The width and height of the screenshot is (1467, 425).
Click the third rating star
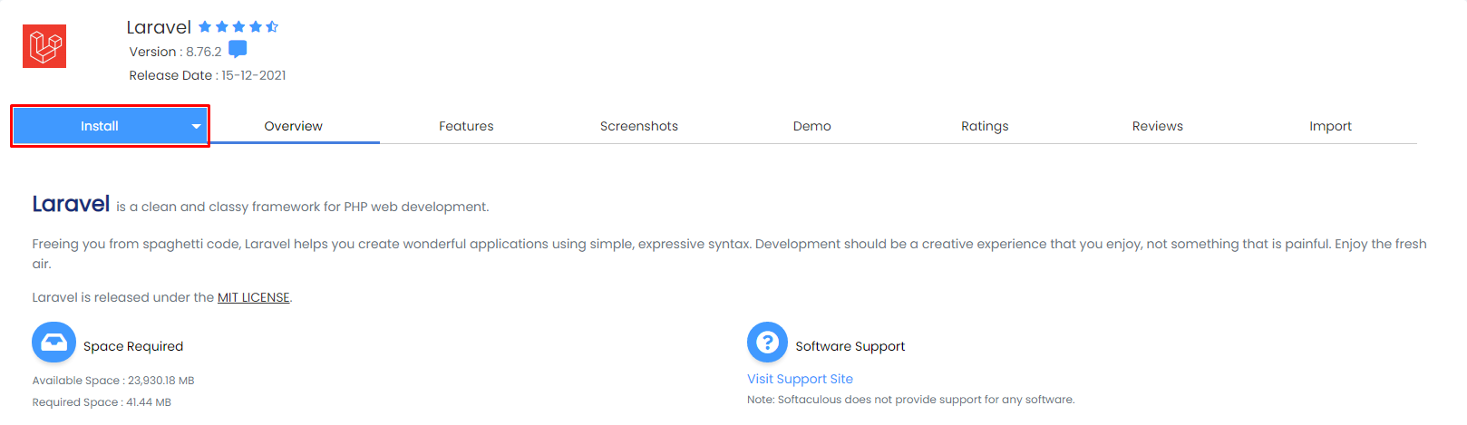(x=238, y=27)
